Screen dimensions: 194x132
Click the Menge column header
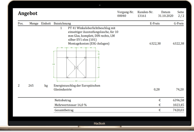point(34,24)
